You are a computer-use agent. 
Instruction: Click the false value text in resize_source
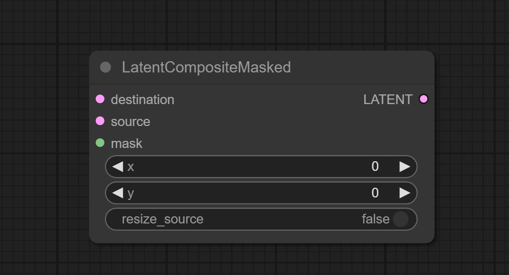375,219
